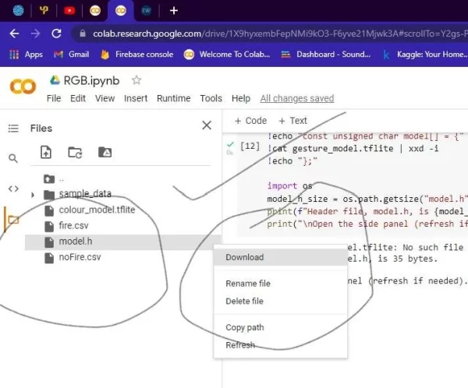468x388 pixels.
Task: Click the upload to session storage icon
Action: (46, 152)
